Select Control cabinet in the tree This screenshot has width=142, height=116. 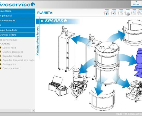click(11, 68)
